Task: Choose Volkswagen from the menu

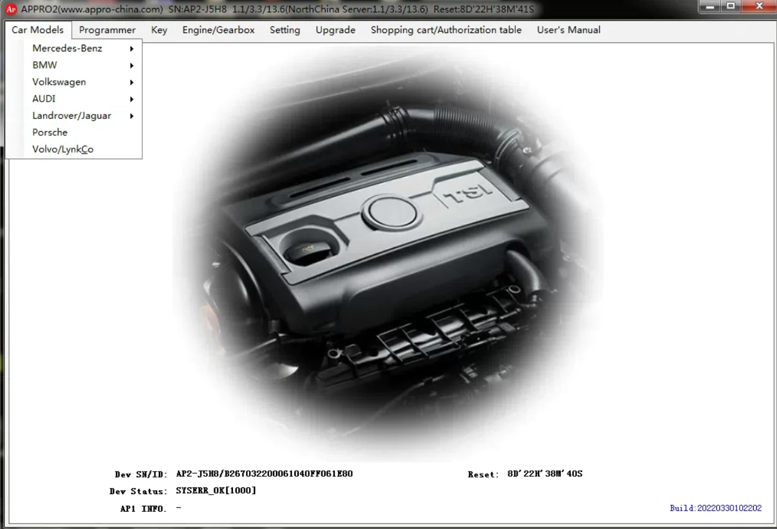Action: click(x=74, y=82)
